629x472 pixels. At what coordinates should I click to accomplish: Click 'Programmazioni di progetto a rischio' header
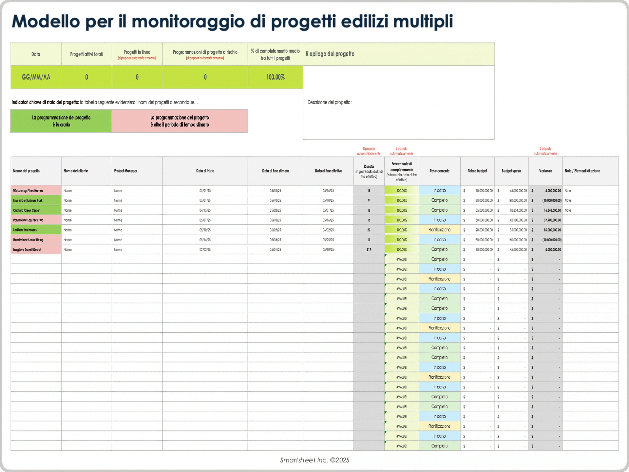point(205,54)
